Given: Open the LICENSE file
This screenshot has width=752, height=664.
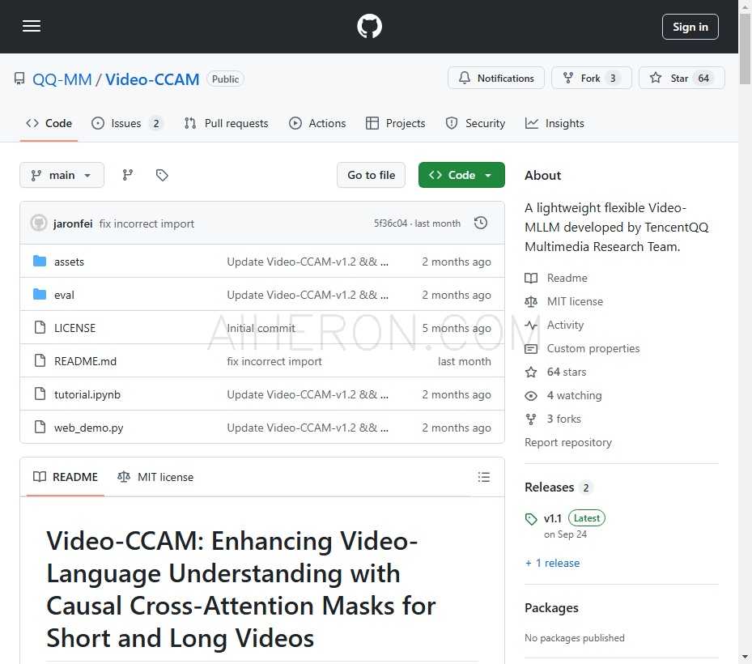Looking at the screenshot, I should pos(74,328).
